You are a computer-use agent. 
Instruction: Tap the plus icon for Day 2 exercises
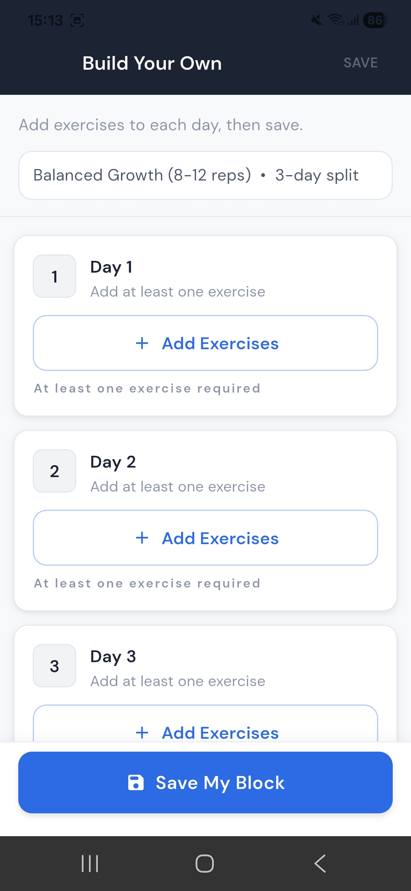tap(142, 538)
